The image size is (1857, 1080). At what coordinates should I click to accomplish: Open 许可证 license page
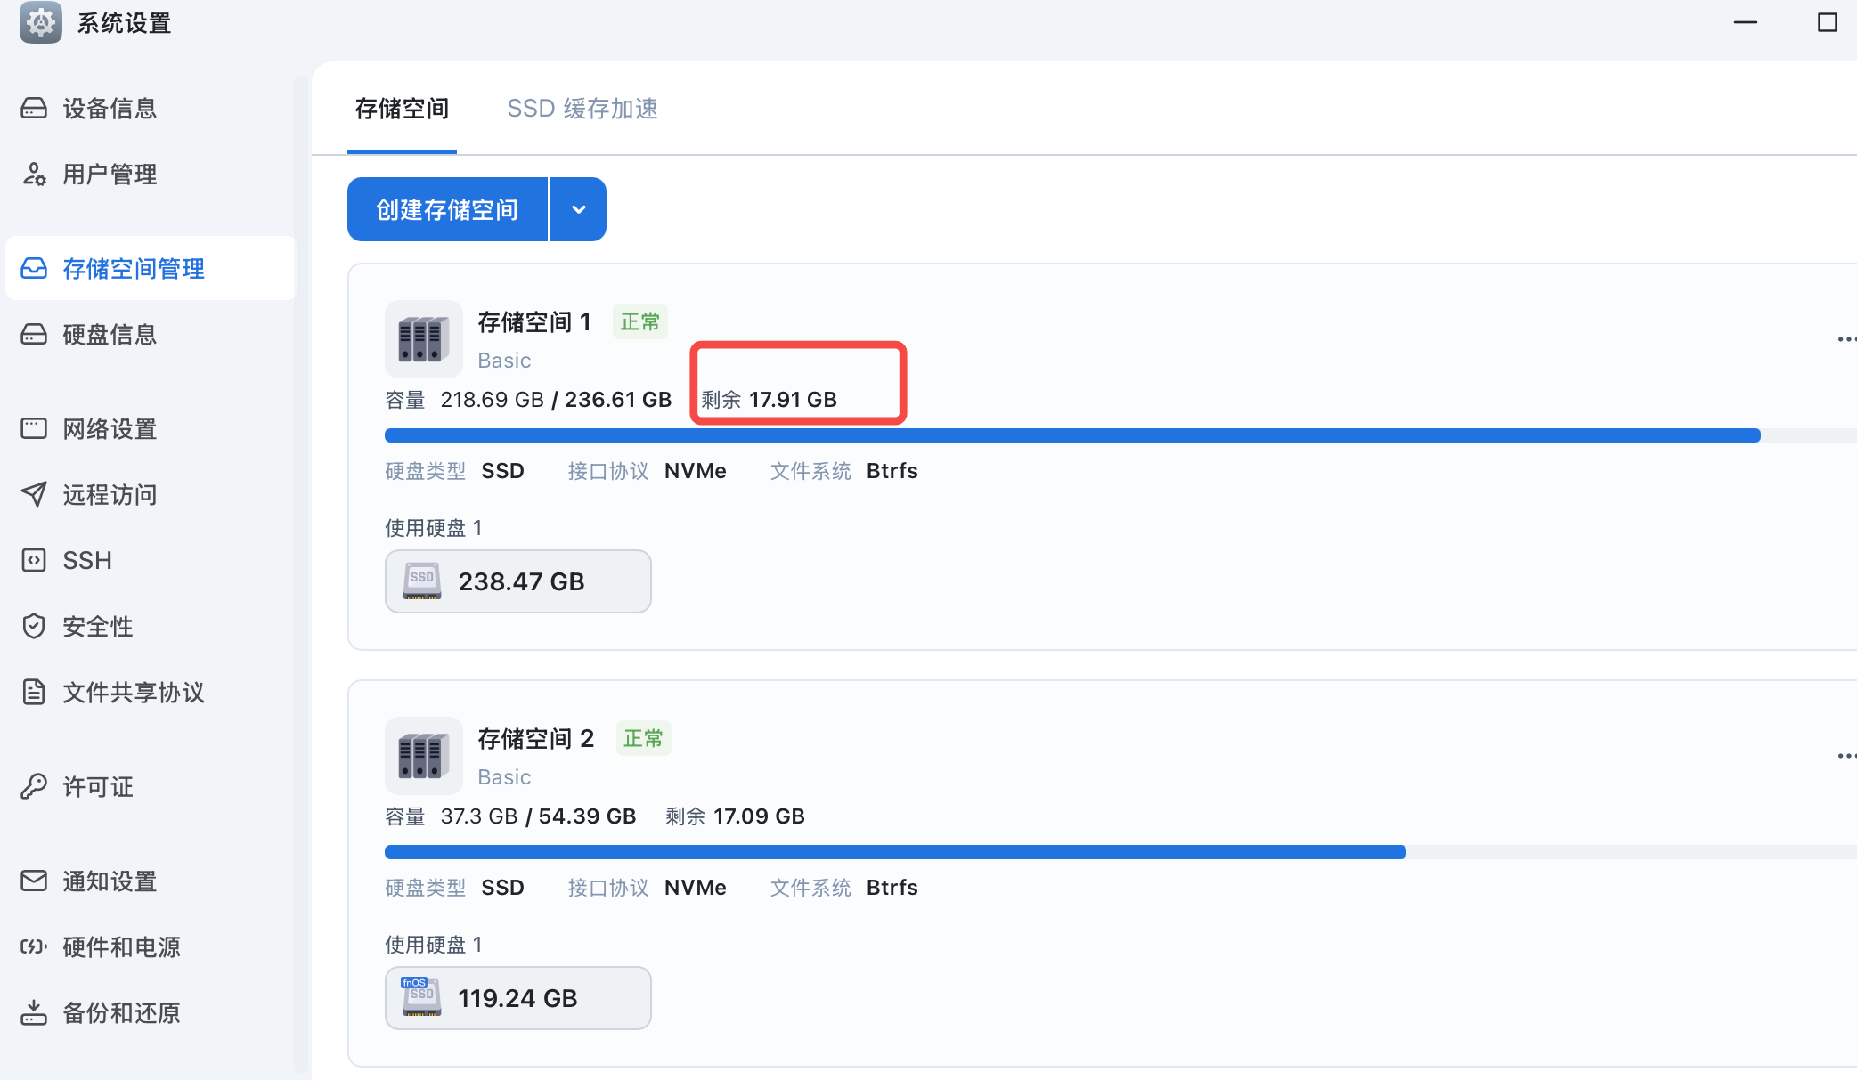click(x=97, y=787)
